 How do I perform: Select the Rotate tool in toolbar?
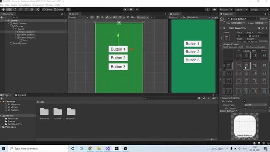click(x=15, y=9)
